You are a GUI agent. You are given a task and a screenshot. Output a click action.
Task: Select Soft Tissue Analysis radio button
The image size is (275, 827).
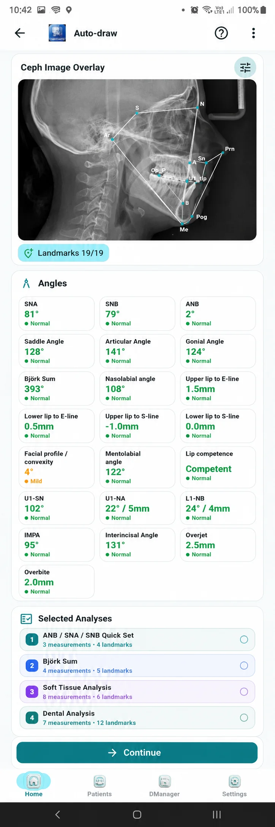[244, 691]
